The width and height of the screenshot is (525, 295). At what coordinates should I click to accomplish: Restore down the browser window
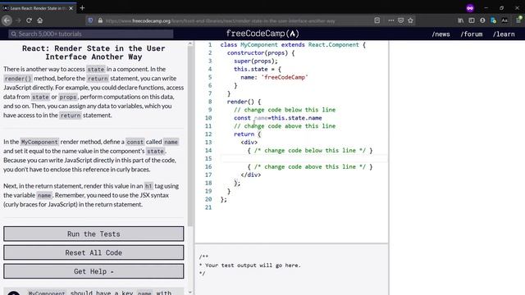[501, 8]
